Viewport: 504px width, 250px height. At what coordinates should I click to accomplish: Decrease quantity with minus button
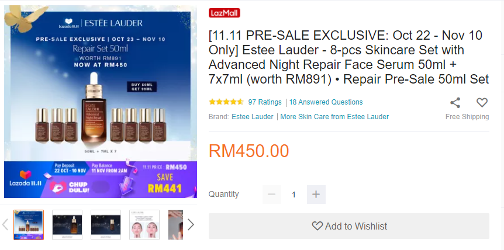point(272,195)
